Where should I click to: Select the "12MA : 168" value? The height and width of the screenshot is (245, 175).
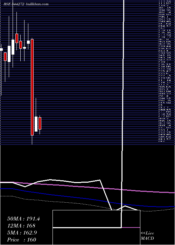[x=21, y=226]
